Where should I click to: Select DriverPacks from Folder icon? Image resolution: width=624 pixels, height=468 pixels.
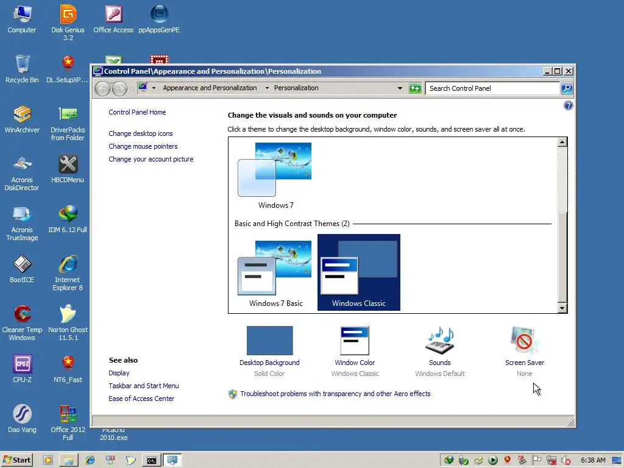pos(68,123)
